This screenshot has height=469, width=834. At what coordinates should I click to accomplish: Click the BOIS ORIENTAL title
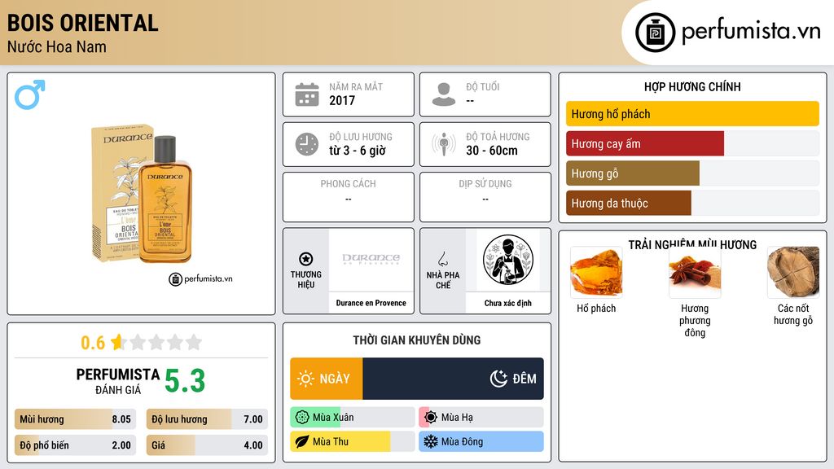(x=83, y=23)
